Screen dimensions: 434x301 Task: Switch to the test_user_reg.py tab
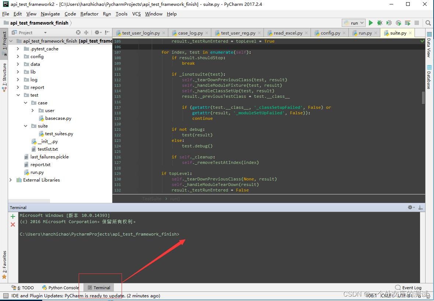point(237,33)
